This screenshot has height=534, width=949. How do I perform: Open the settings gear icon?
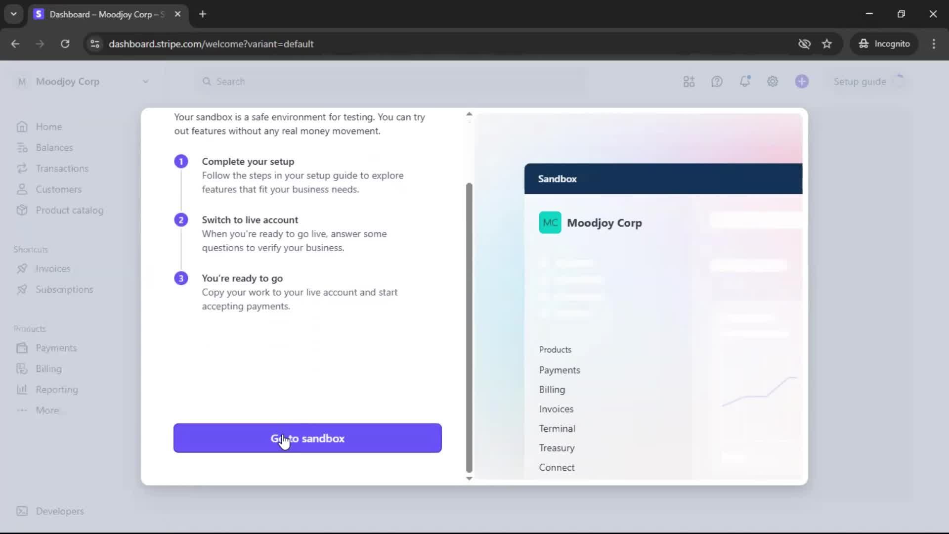773,82
